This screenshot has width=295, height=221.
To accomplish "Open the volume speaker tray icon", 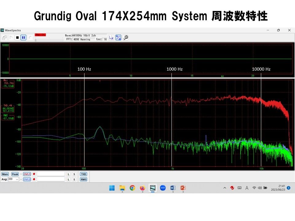I will coord(260,188).
